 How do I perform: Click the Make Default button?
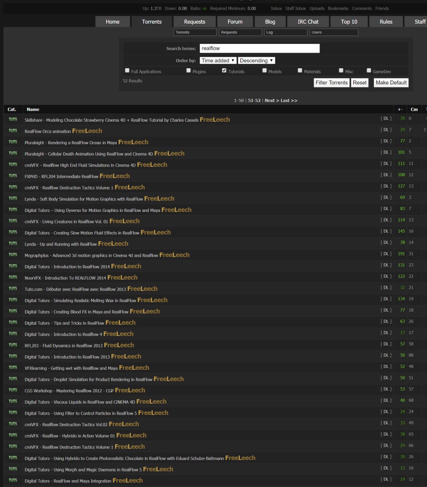tap(391, 83)
